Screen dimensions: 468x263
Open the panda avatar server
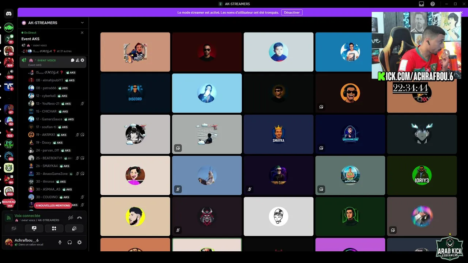(x=9, y=168)
